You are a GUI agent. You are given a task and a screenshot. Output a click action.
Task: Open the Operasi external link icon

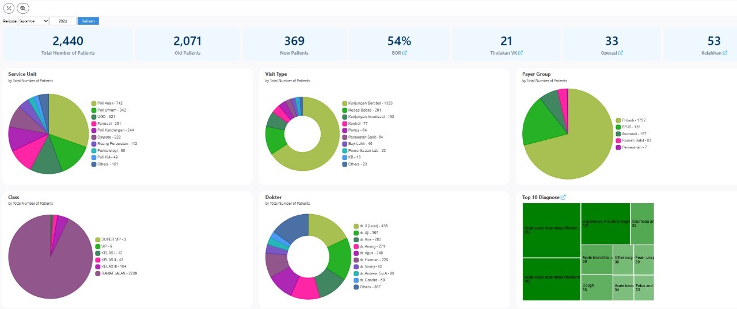pos(620,53)
